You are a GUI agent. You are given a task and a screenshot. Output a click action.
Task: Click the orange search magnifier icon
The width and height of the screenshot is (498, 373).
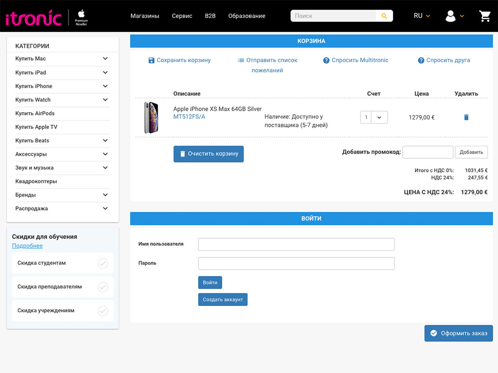point(384,16)
